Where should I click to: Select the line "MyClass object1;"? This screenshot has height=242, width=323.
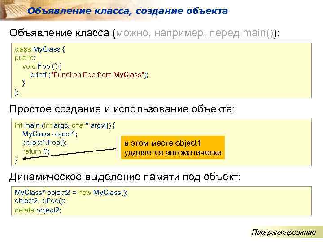(50, 134)
